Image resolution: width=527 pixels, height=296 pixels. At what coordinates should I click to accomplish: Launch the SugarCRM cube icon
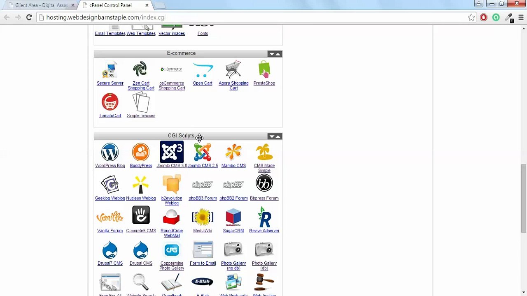tap(233, 217)
